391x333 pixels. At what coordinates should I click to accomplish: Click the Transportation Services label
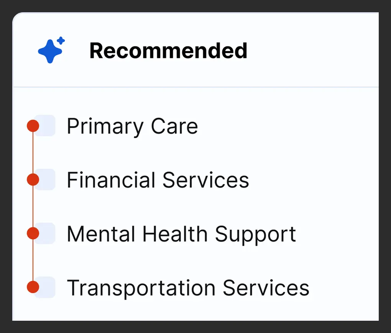(188, 287)
